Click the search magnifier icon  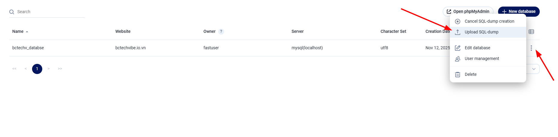(12, 12)
